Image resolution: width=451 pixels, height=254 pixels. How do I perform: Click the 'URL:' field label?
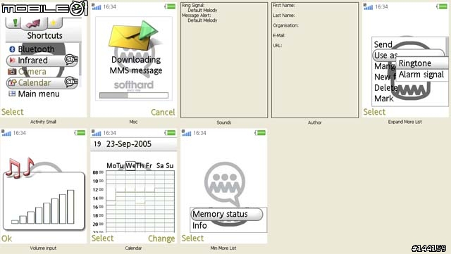[x=277, y=46]
